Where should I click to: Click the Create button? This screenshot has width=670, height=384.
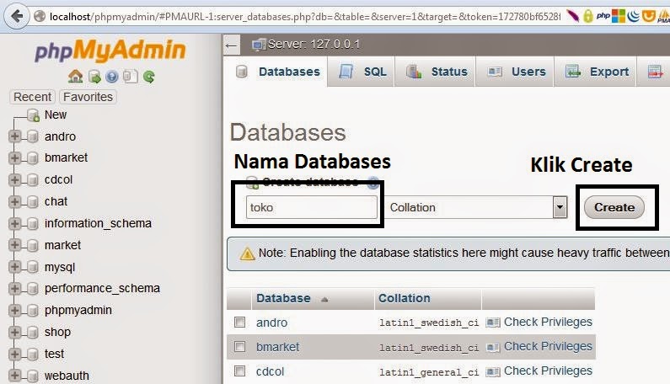point(614,208)
